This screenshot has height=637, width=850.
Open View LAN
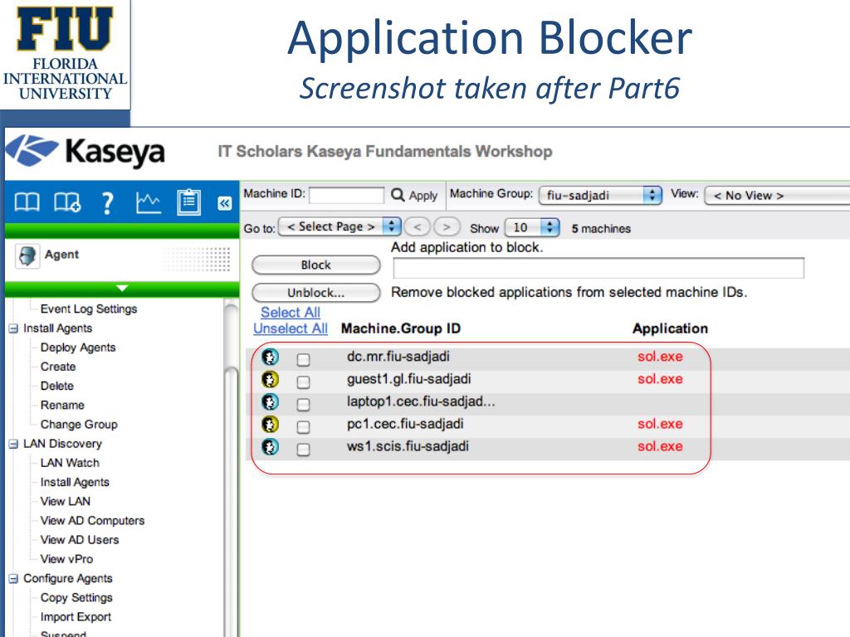coord(66,501)
